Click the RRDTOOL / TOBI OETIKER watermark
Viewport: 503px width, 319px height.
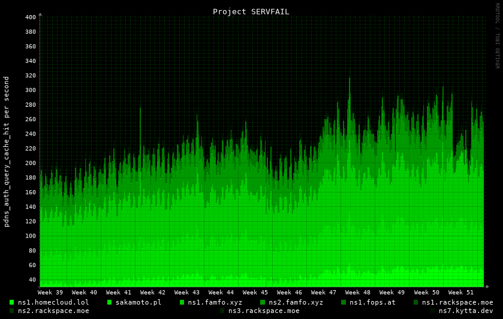tap(497, 36)
